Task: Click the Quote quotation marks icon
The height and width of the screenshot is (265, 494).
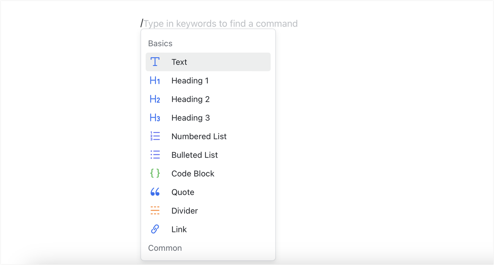Action: click(x=154, y=192)
